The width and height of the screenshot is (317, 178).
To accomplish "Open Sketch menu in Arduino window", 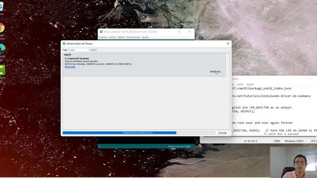I will [121, 38].
